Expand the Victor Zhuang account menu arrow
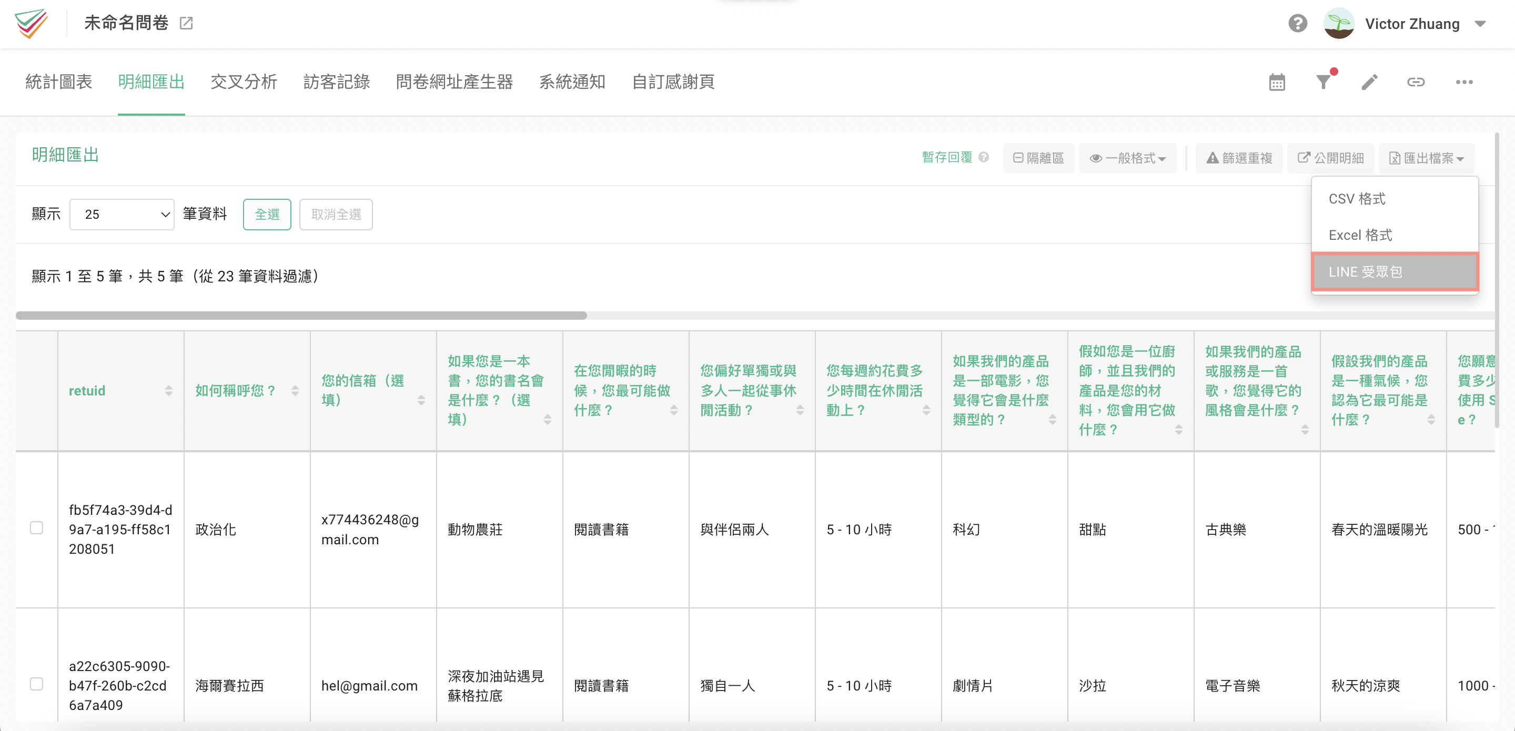The height and width of the screenshot is (731, 1515). point(1480,24)
